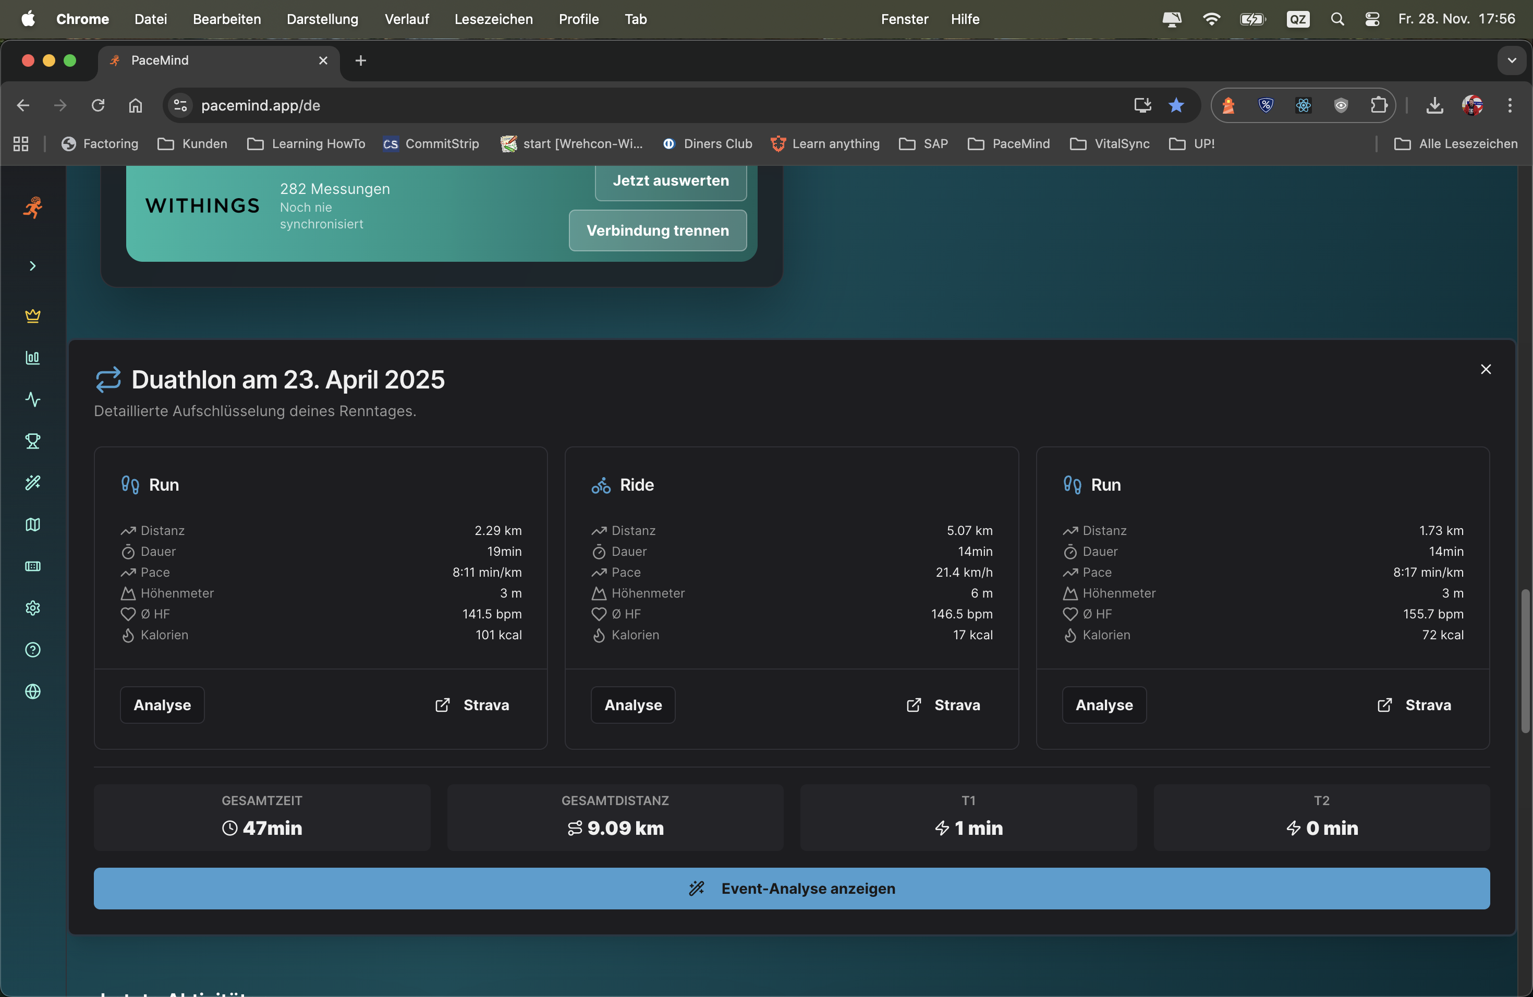Open settings gear in PaceMind sidebar
1533x997 pixels.
click(x=33, y=608)
